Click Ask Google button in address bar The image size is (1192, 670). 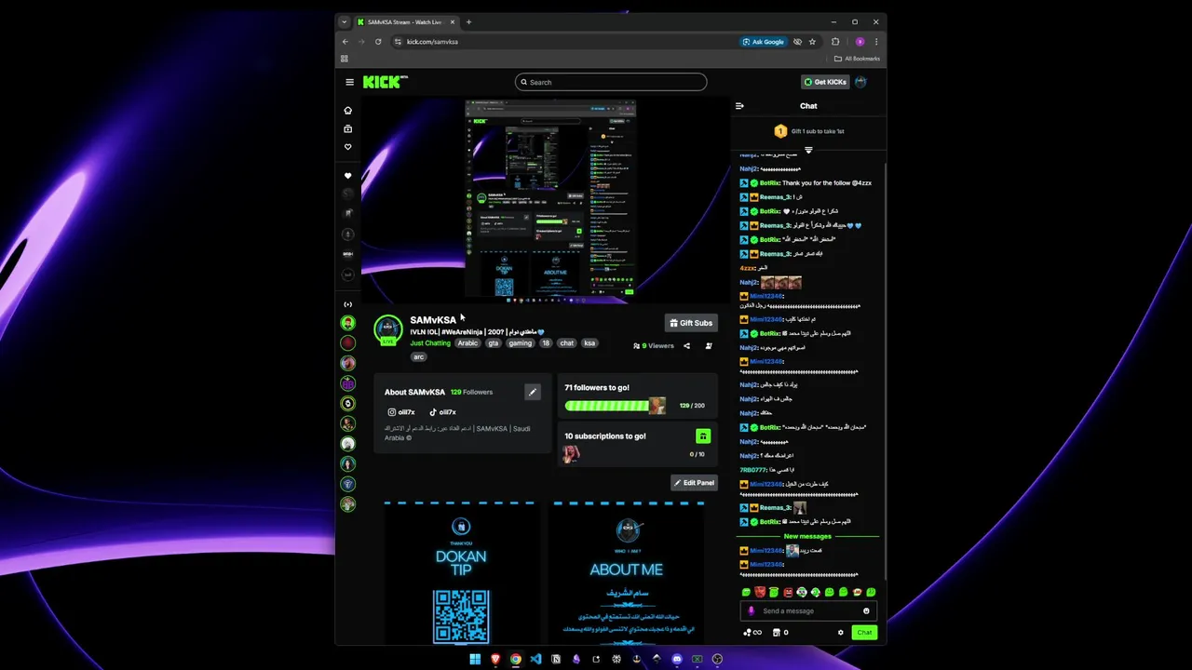tap(764, 42)
